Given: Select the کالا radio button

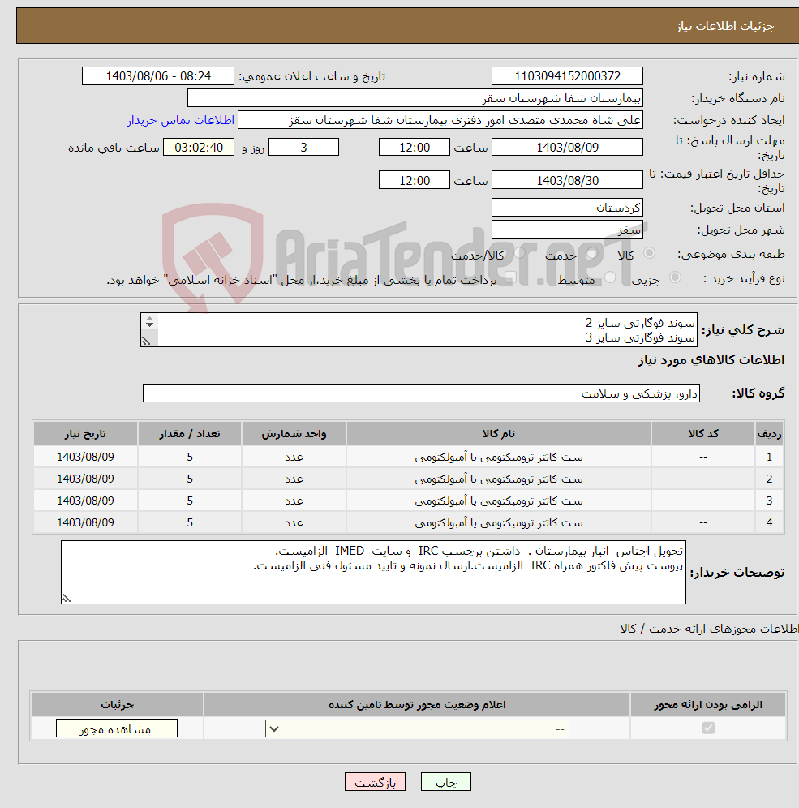Looking at the screenshot, I should 649,253.
